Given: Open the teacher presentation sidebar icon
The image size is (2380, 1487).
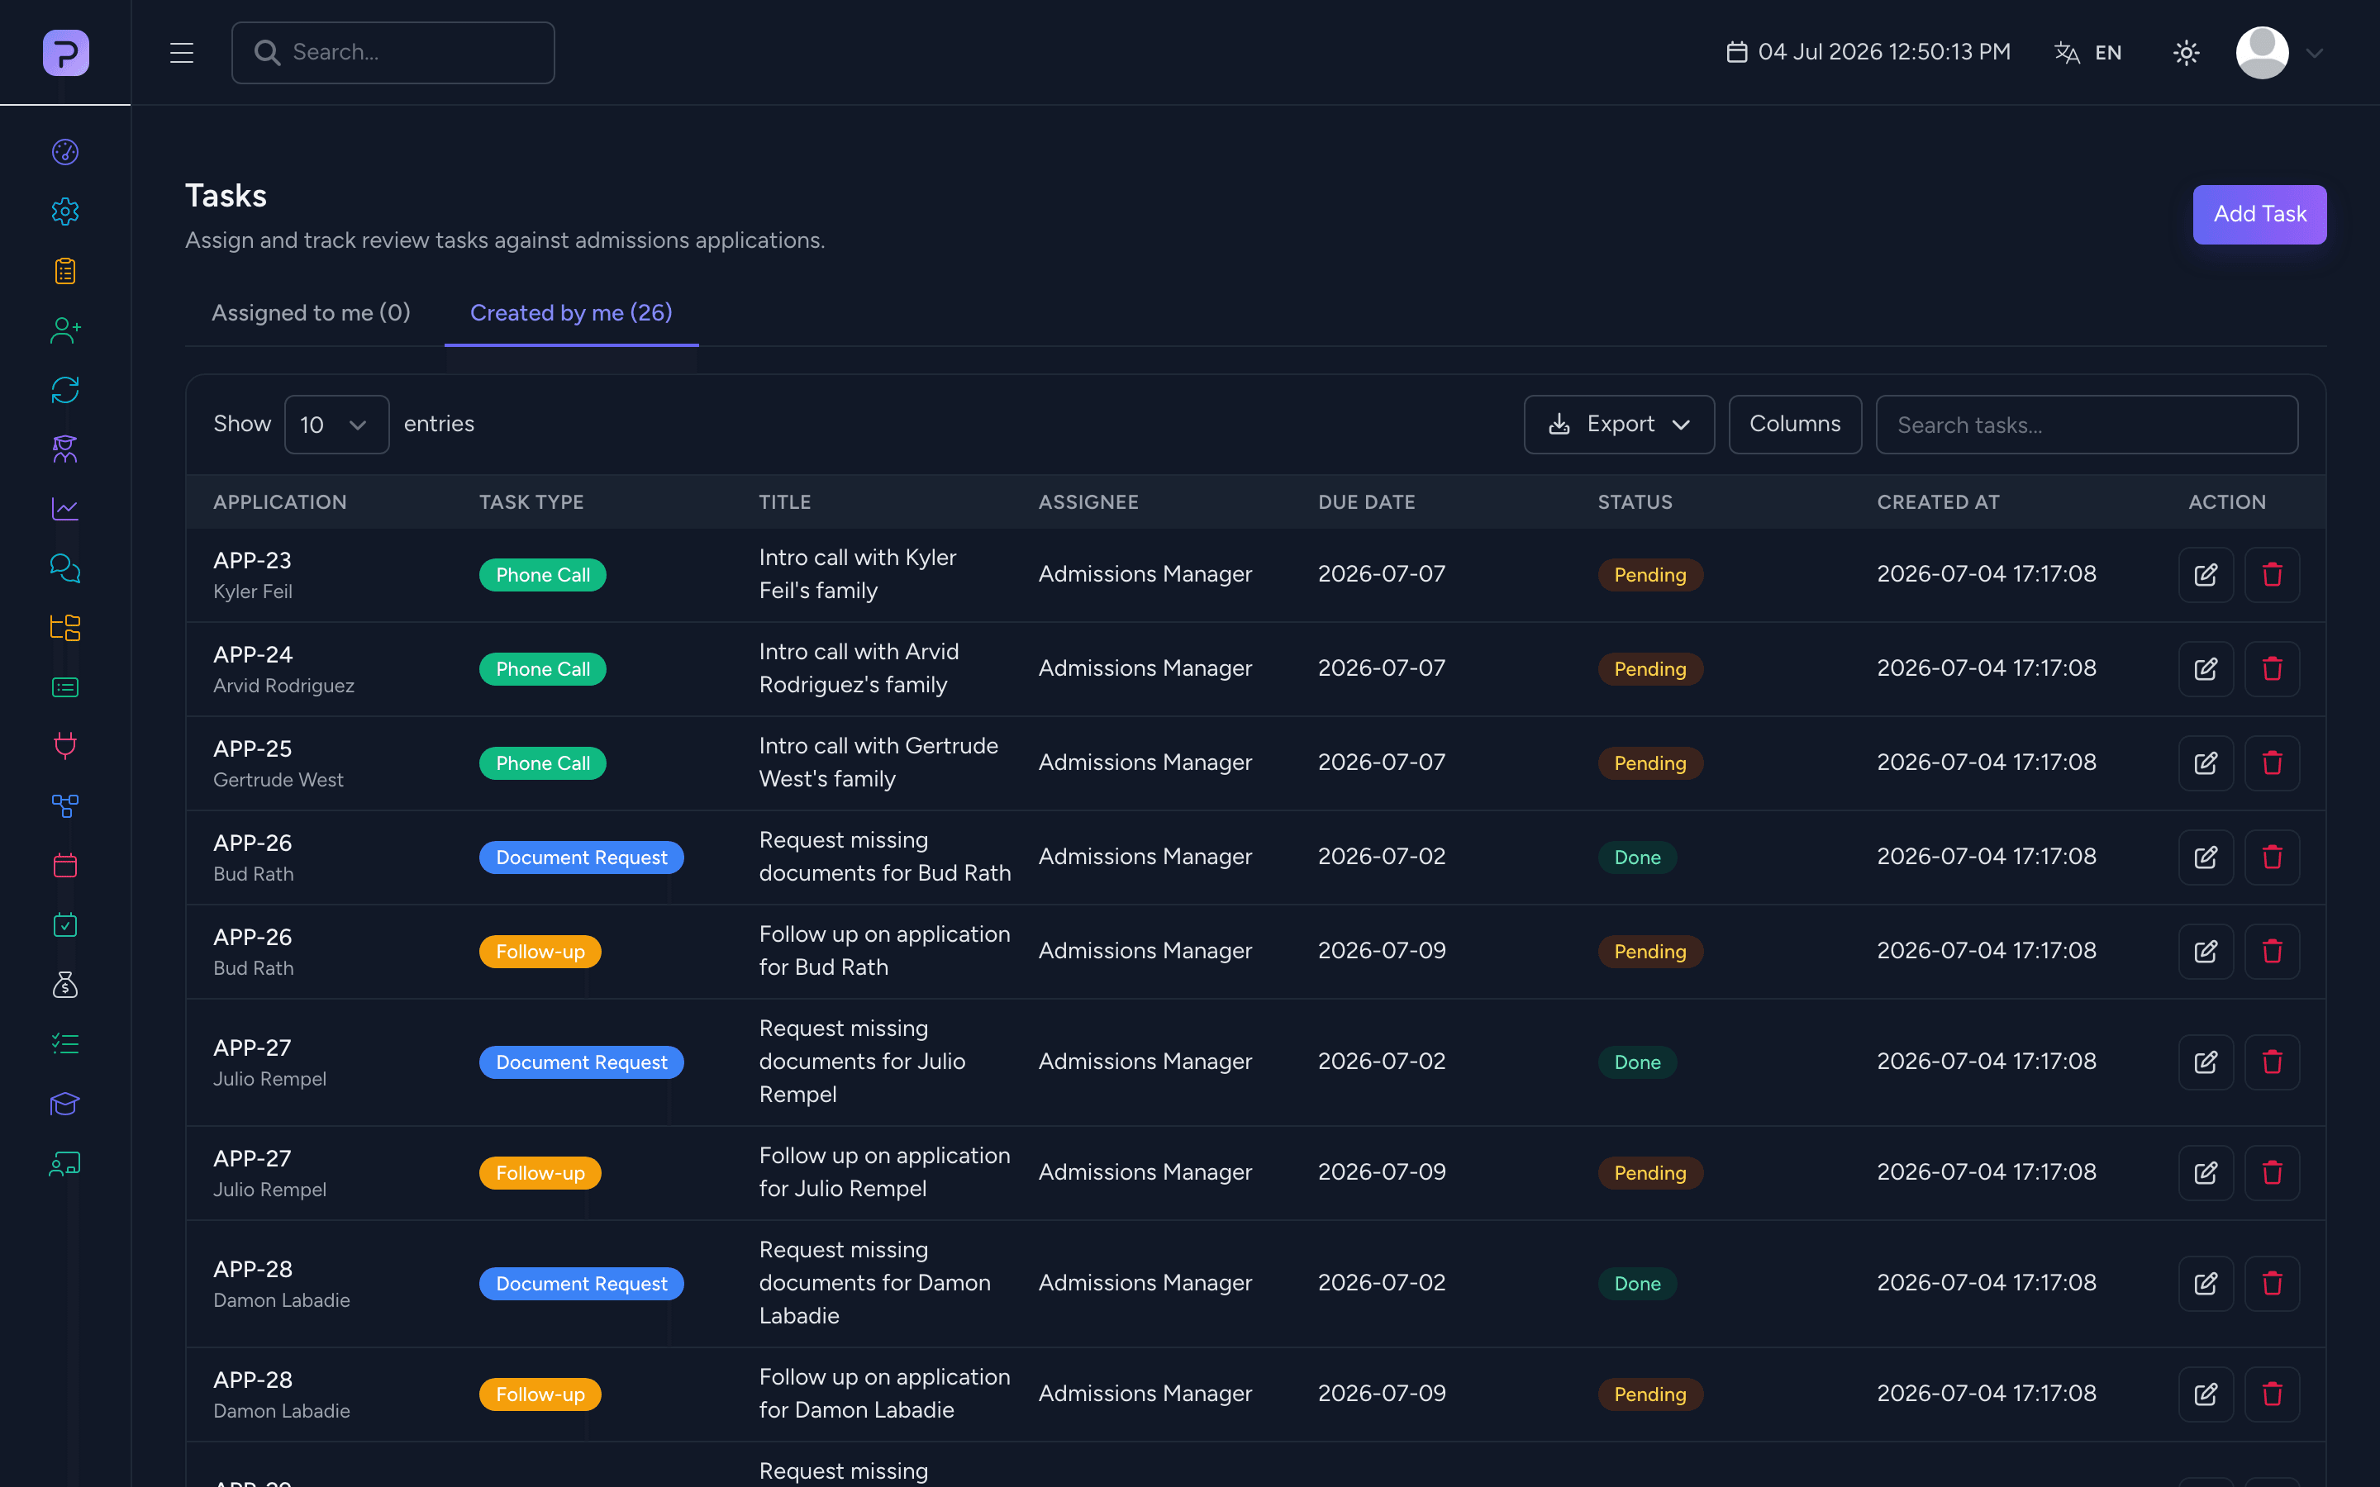Looking at the screenshot, I should click(65, 1163).
